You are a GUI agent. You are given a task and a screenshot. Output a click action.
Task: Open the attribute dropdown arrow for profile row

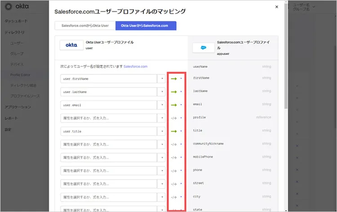click(x=162, y=118)
